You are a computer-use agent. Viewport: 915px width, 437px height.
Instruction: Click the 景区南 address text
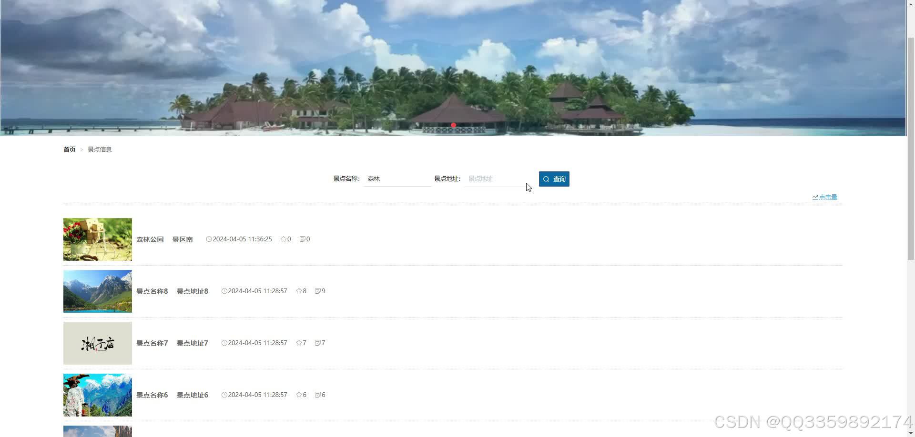point(183,239)
